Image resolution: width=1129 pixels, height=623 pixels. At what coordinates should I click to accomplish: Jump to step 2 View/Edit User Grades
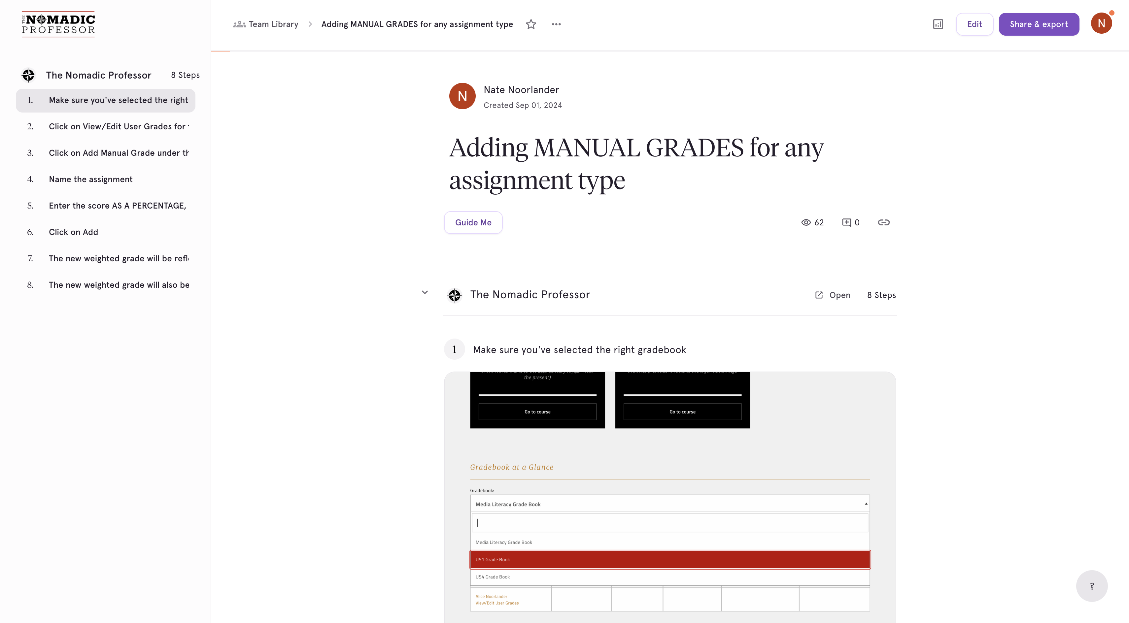106,127
